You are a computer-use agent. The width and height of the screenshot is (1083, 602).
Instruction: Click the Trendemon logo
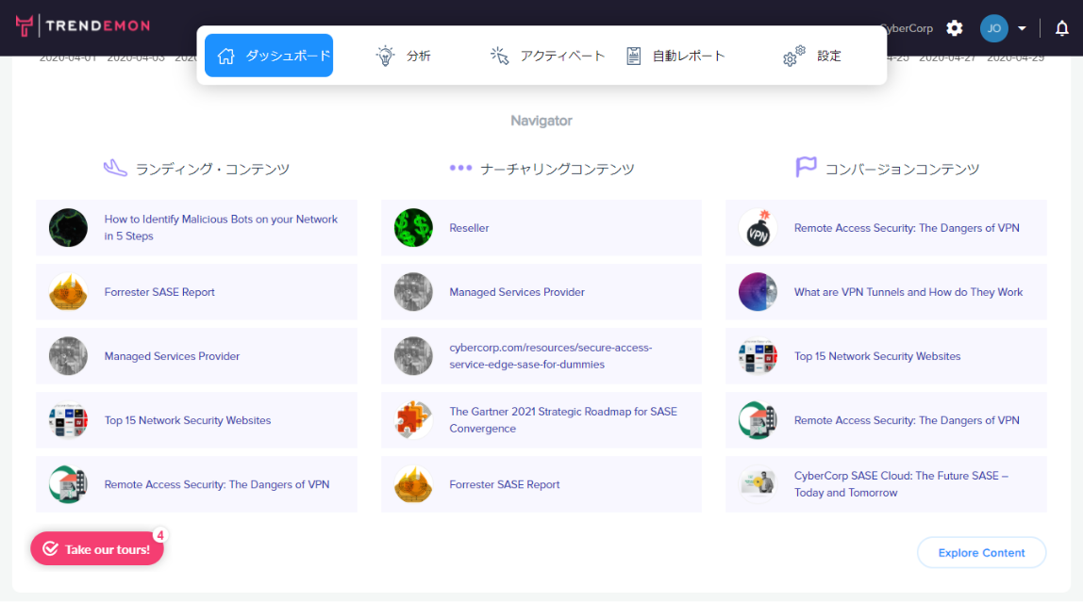[83, 26]
